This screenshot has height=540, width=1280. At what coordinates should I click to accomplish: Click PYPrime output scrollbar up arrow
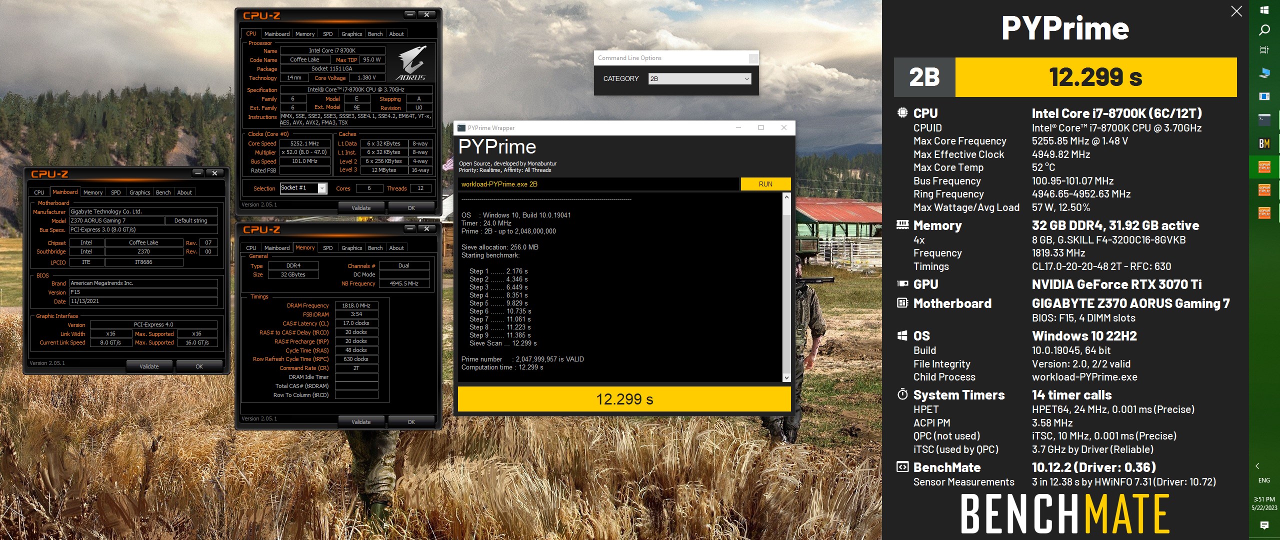(x=786, y=197)
